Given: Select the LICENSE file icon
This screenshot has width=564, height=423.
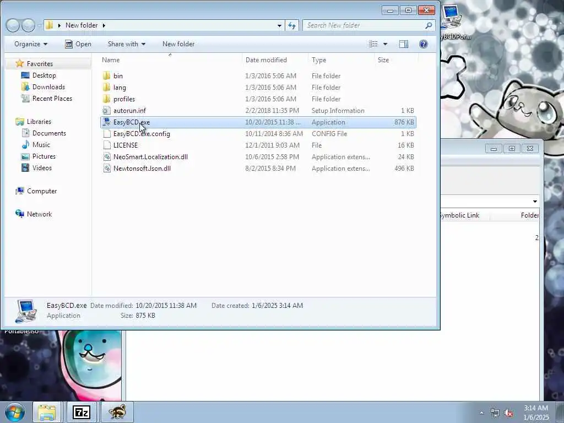Looking at the screenshot, I should click(x=106, y=145).
